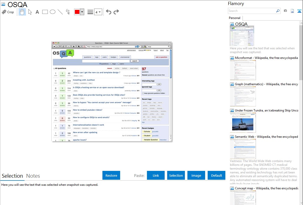This screenshot has width=303, height=205.
Task: Click the line thickness icon
Action: (x=90, y=12)
